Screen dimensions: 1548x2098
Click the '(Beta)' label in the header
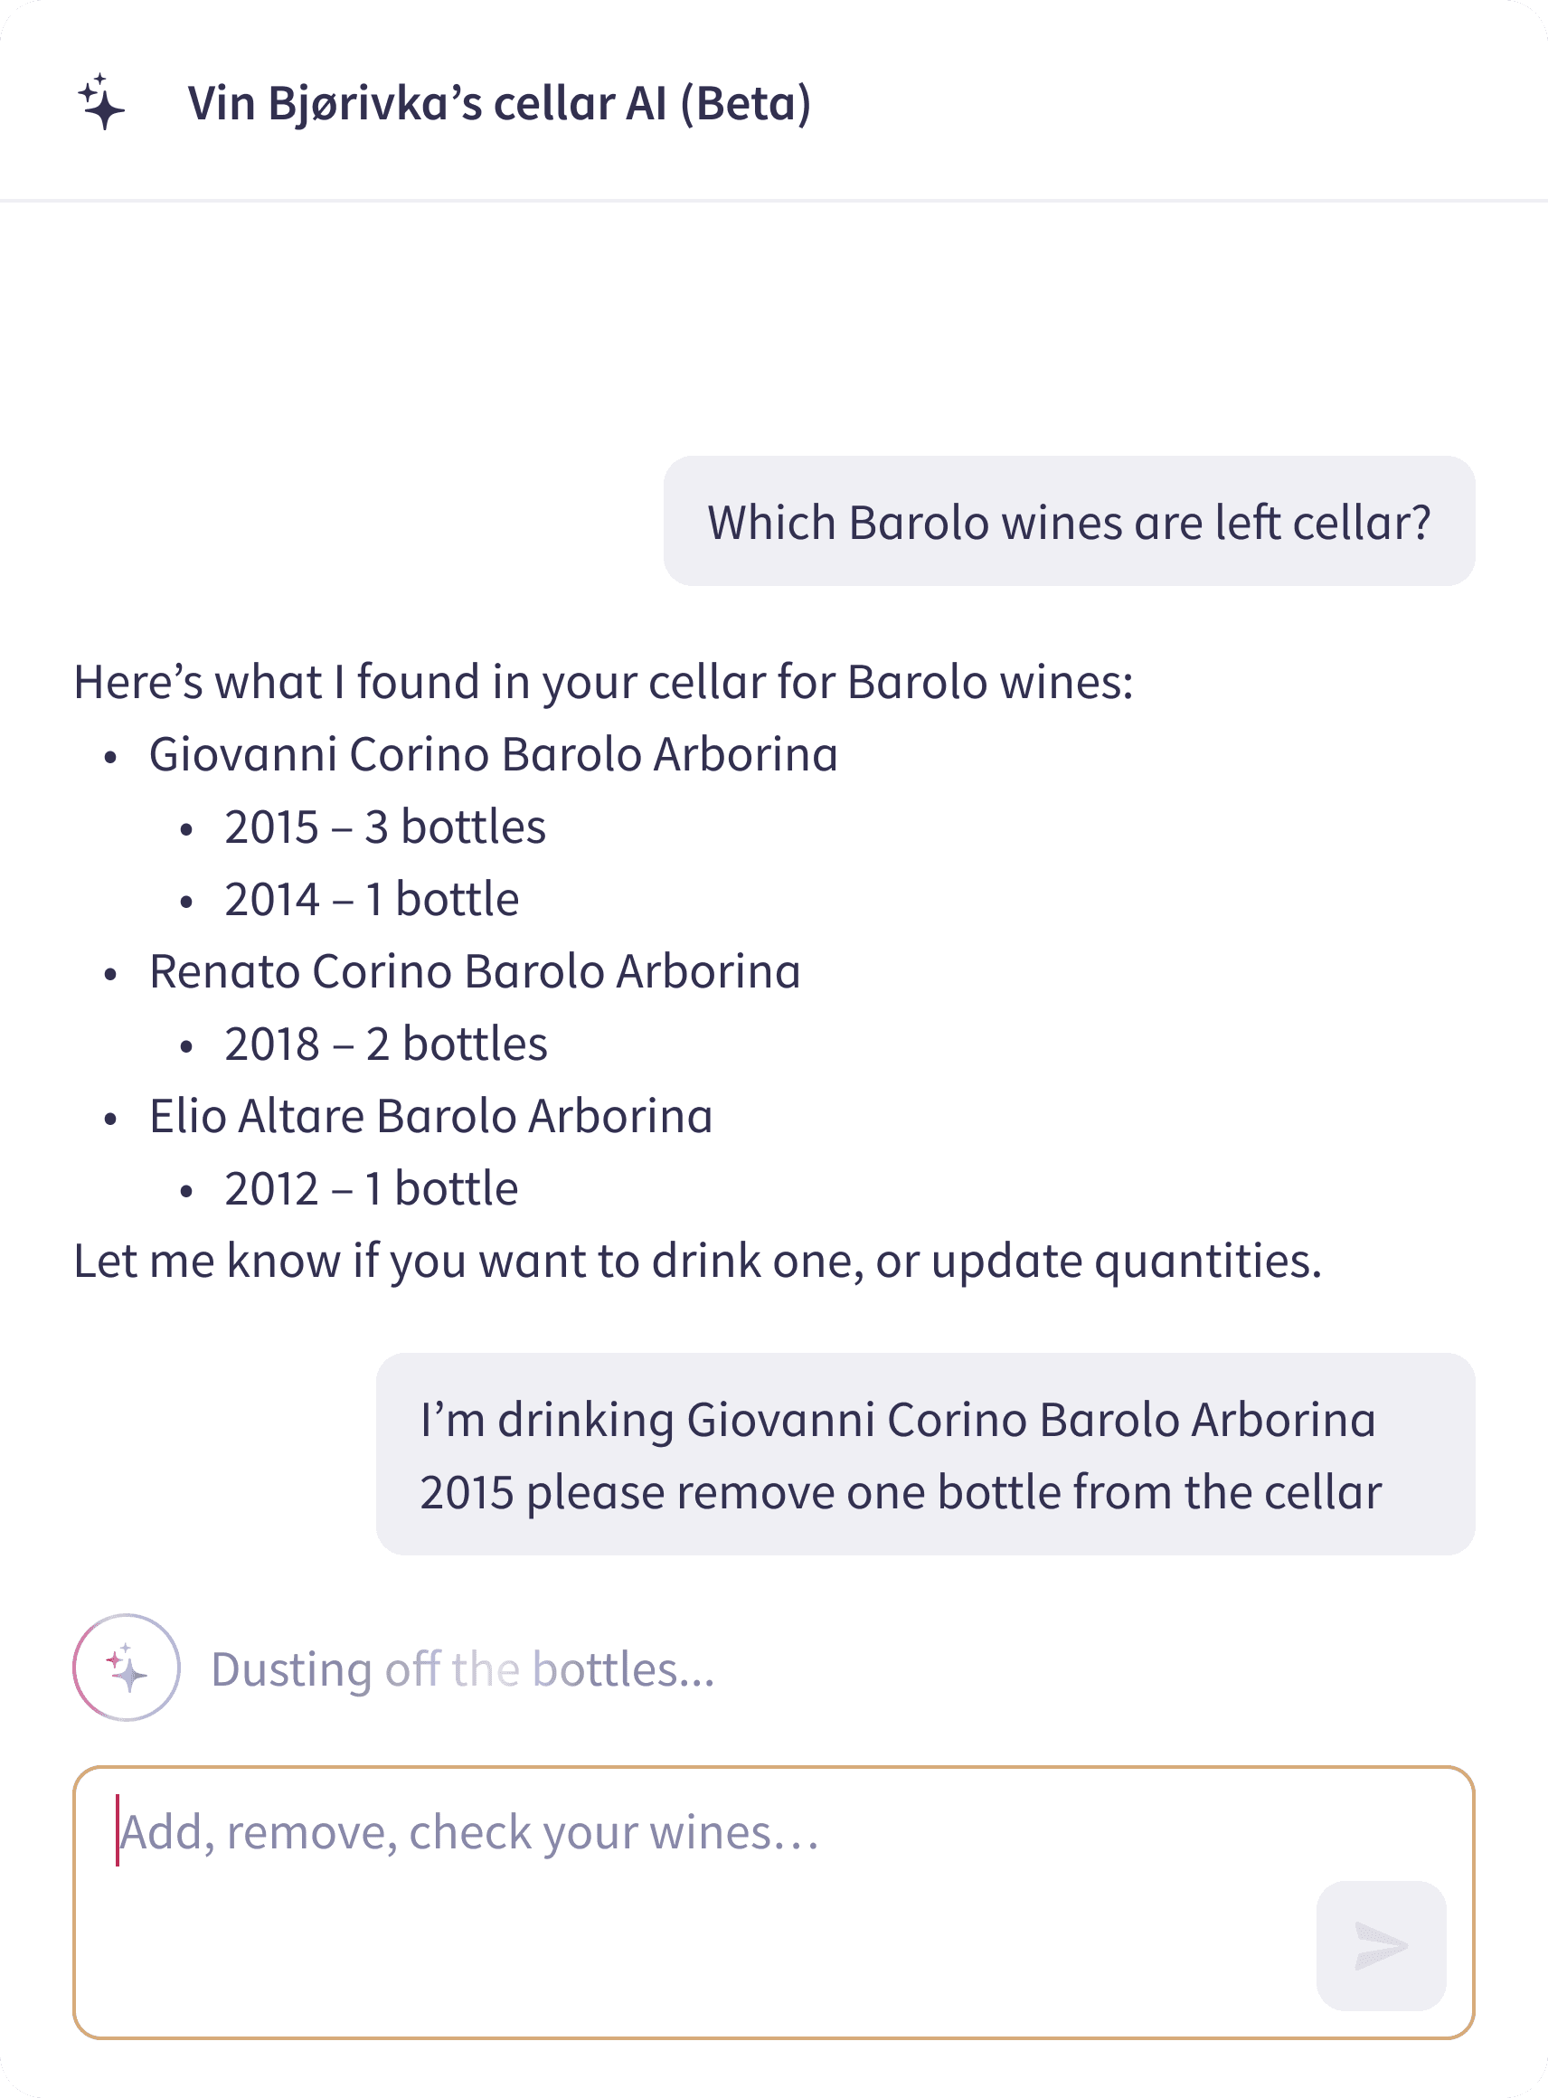click(x=746, y=103)
